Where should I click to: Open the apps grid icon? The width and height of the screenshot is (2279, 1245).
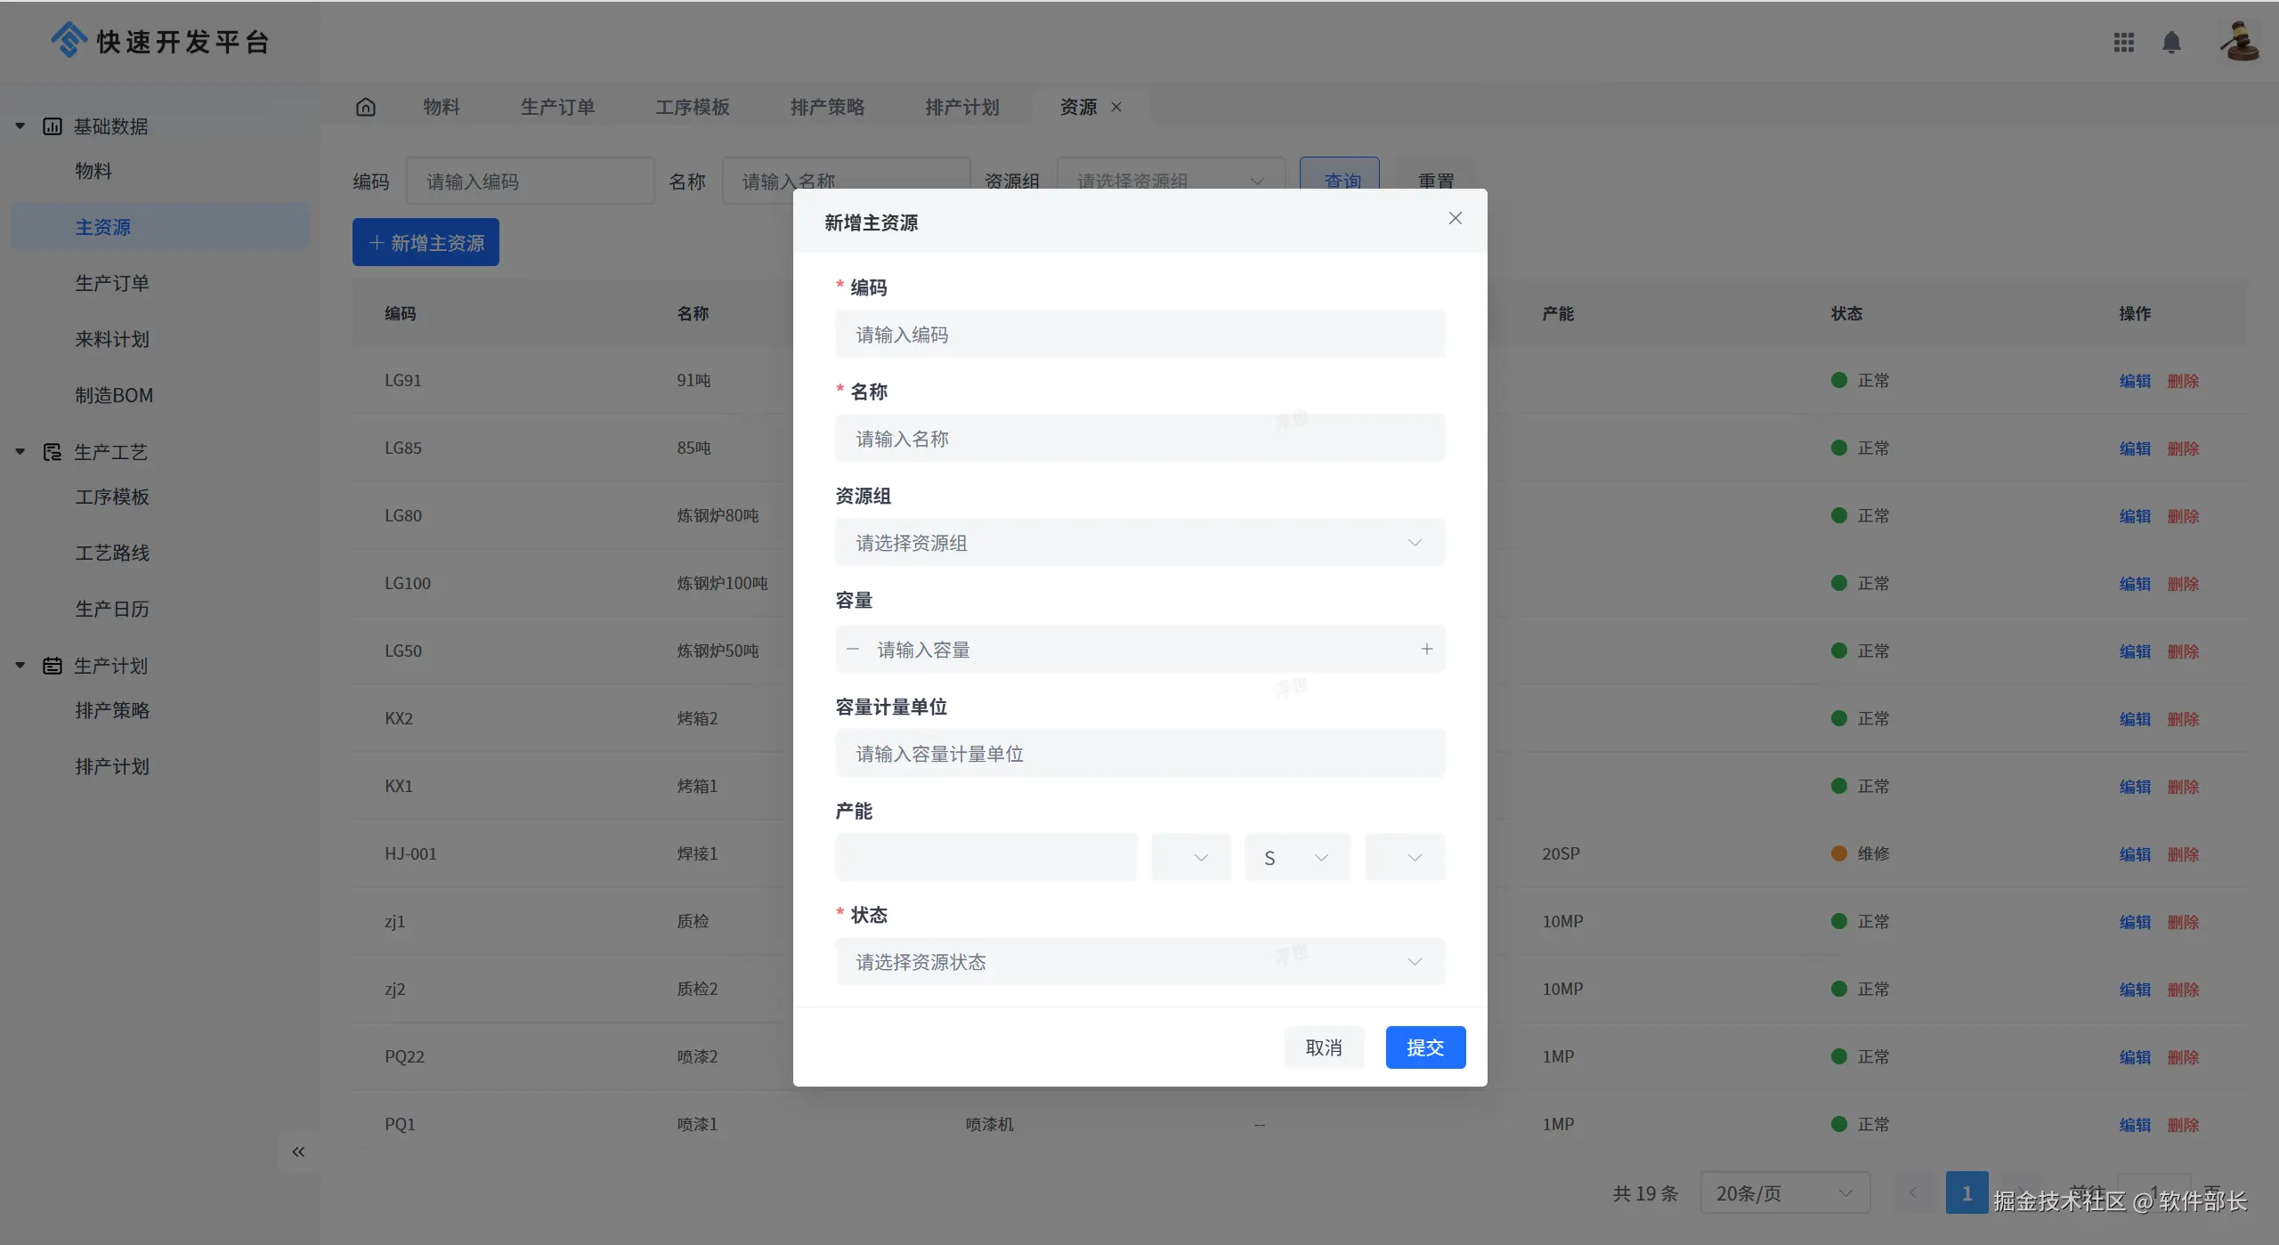pyautogui.click(x=2124, y=43)
